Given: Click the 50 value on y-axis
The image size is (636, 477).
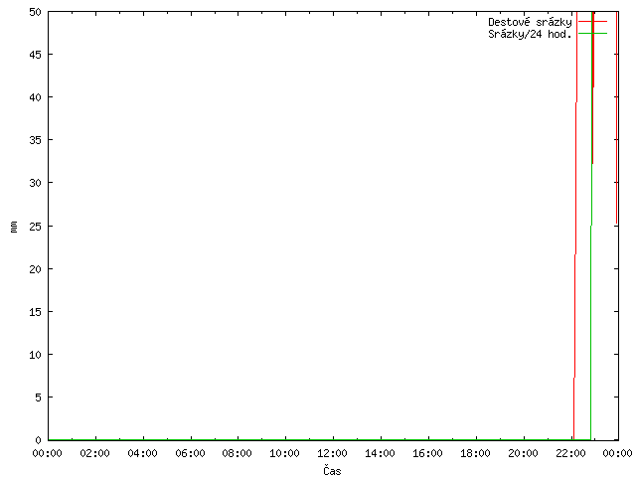Looking at the screenshot, I should [36, 12].
